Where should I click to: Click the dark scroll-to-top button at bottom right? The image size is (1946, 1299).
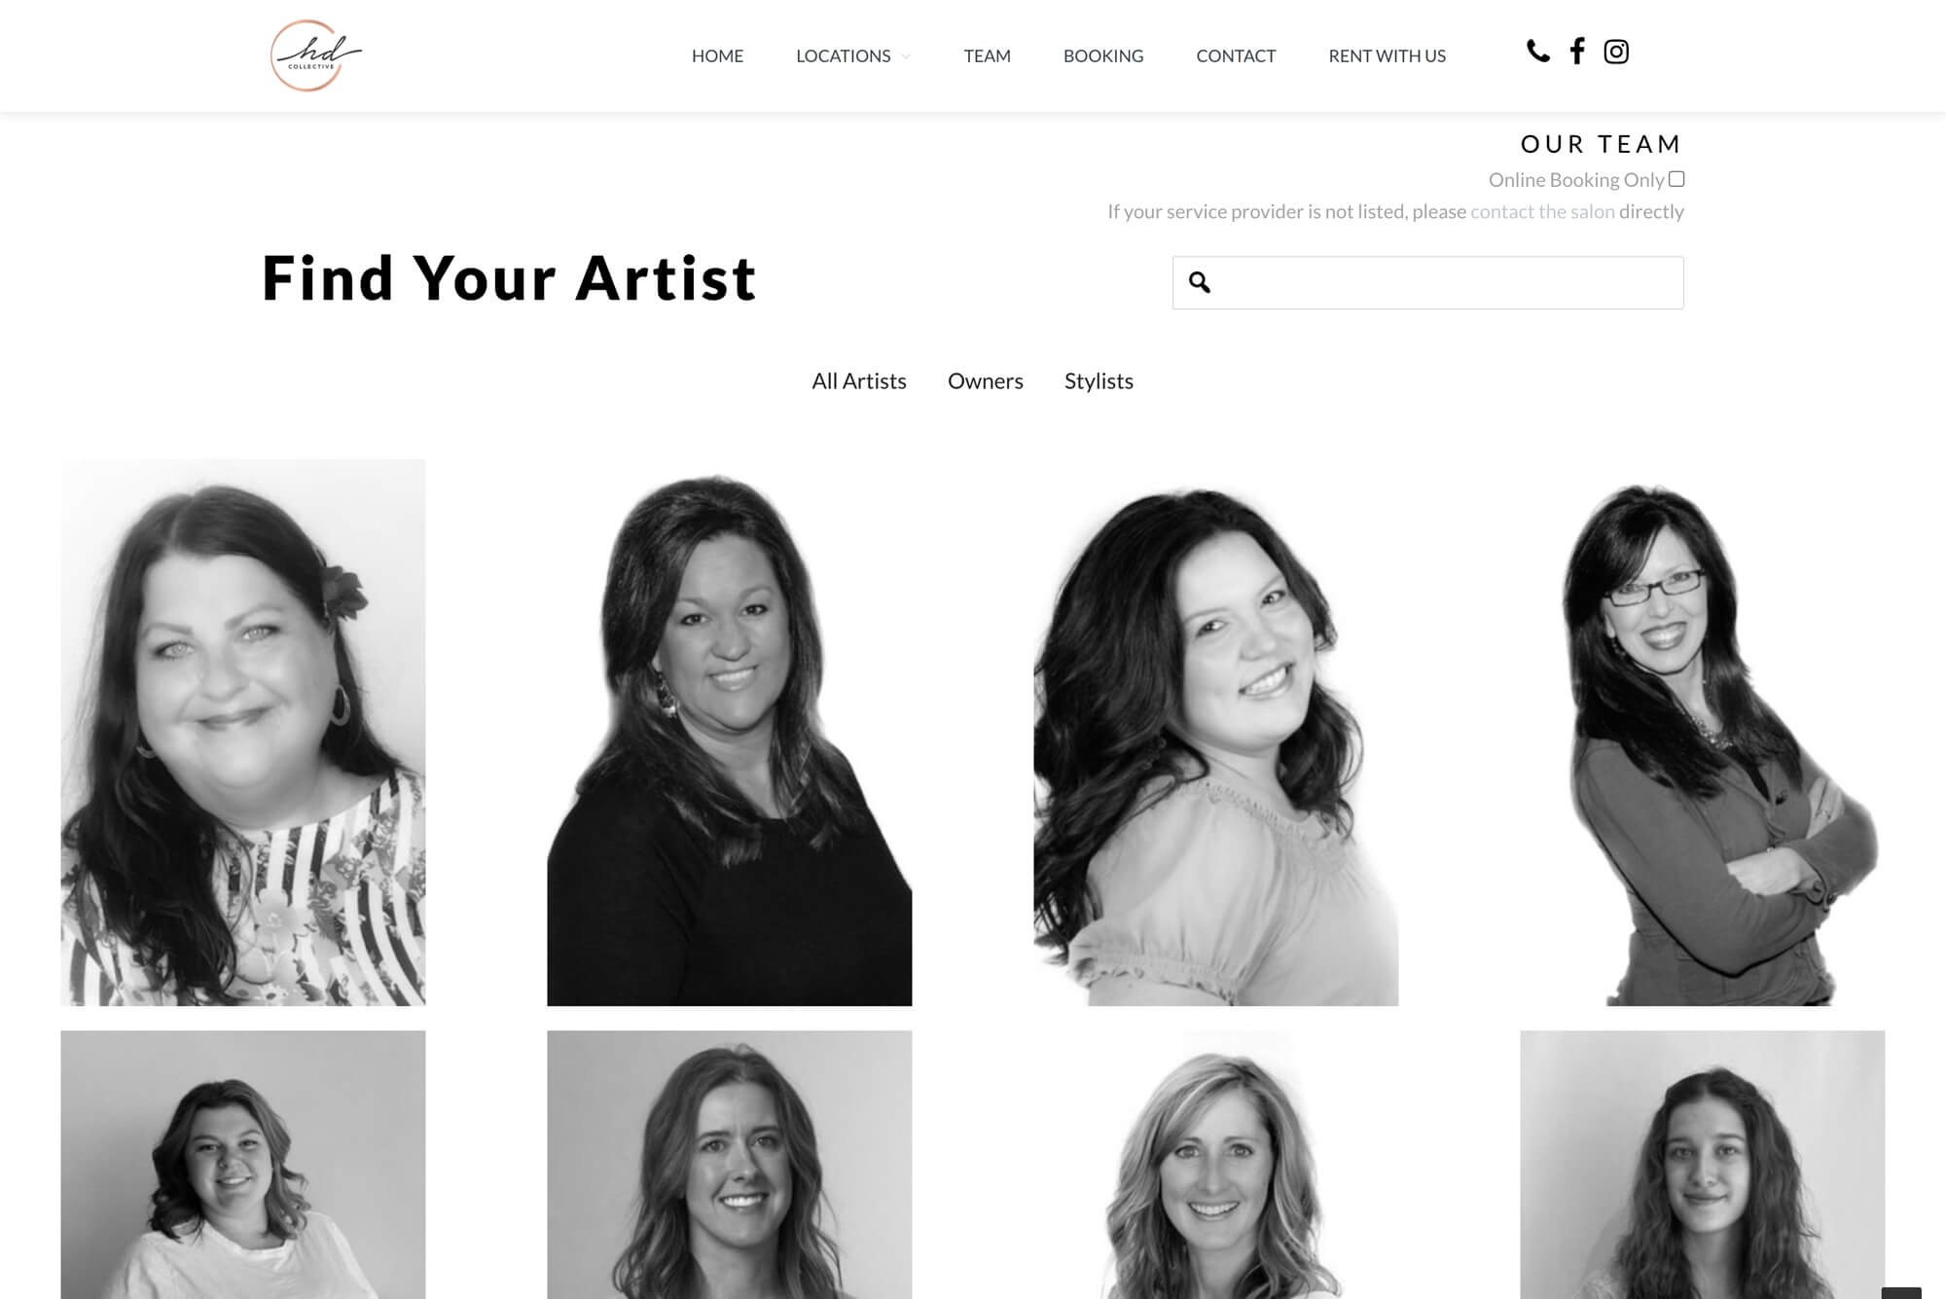tap(1901, 1293)
